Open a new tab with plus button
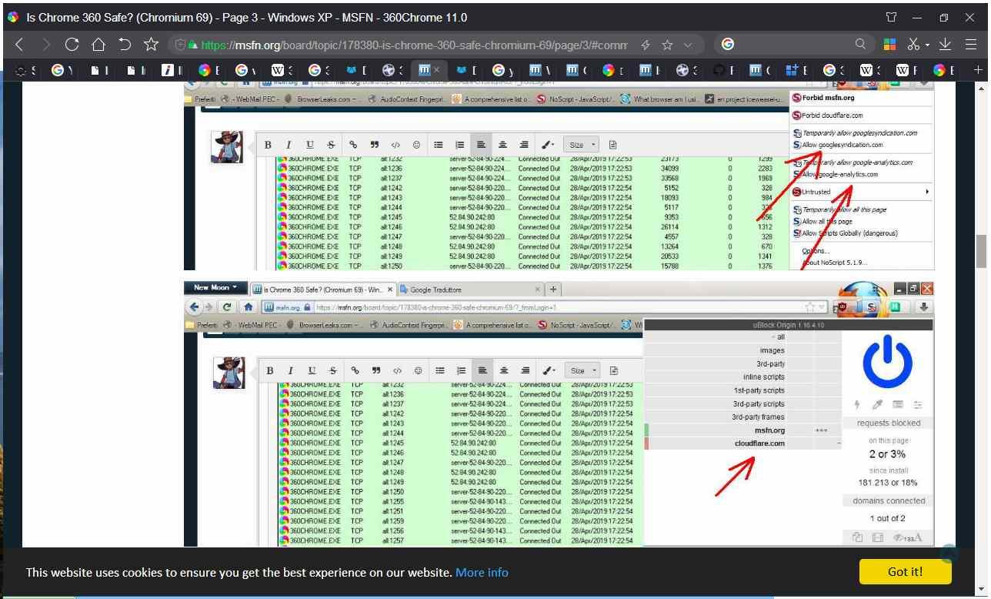 click(978, 70)
